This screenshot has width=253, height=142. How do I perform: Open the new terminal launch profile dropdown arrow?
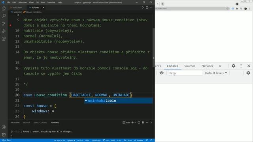click(135, 123)
